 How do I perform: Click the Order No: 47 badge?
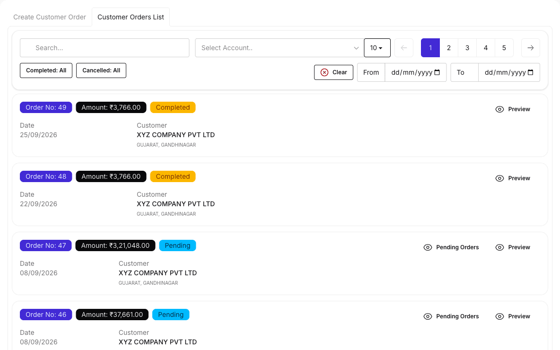click(x=46, y=246)
